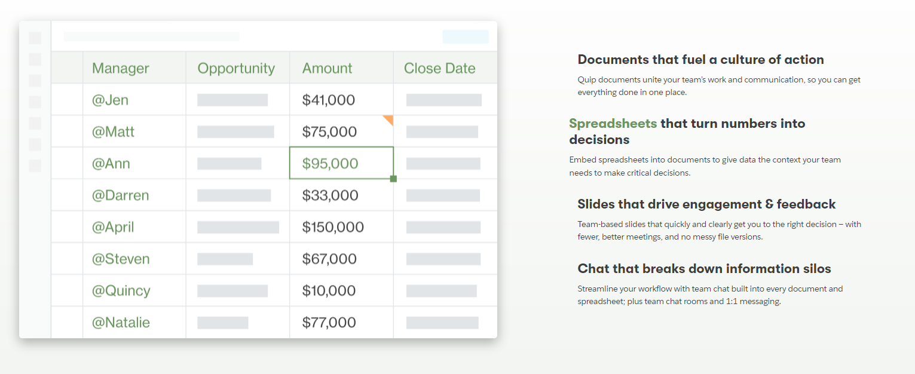915x374 pixels.
Task: Open the "Spreadsheets that turn numbers into decisions" section
Action: click(x=687, y=131)
